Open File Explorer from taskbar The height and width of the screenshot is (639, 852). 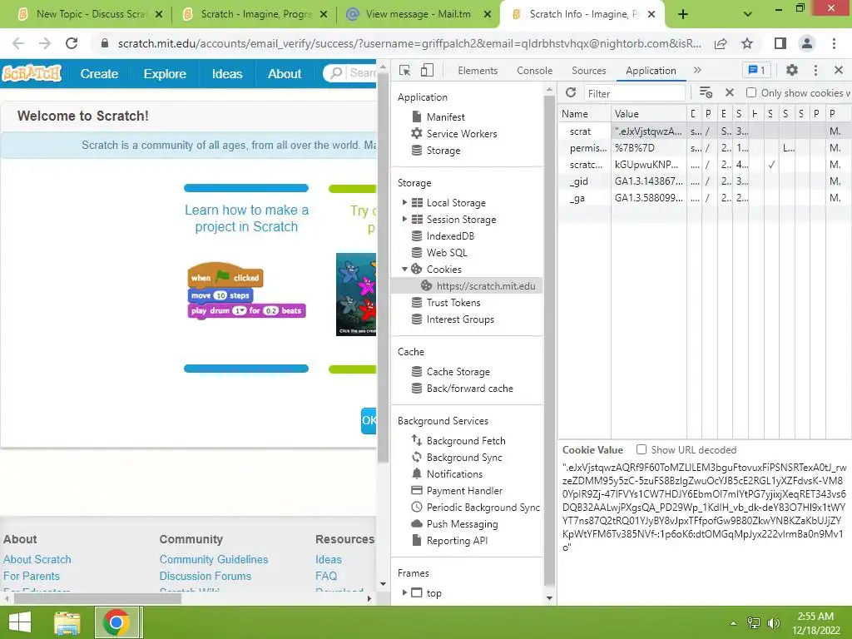pos(67,622)
